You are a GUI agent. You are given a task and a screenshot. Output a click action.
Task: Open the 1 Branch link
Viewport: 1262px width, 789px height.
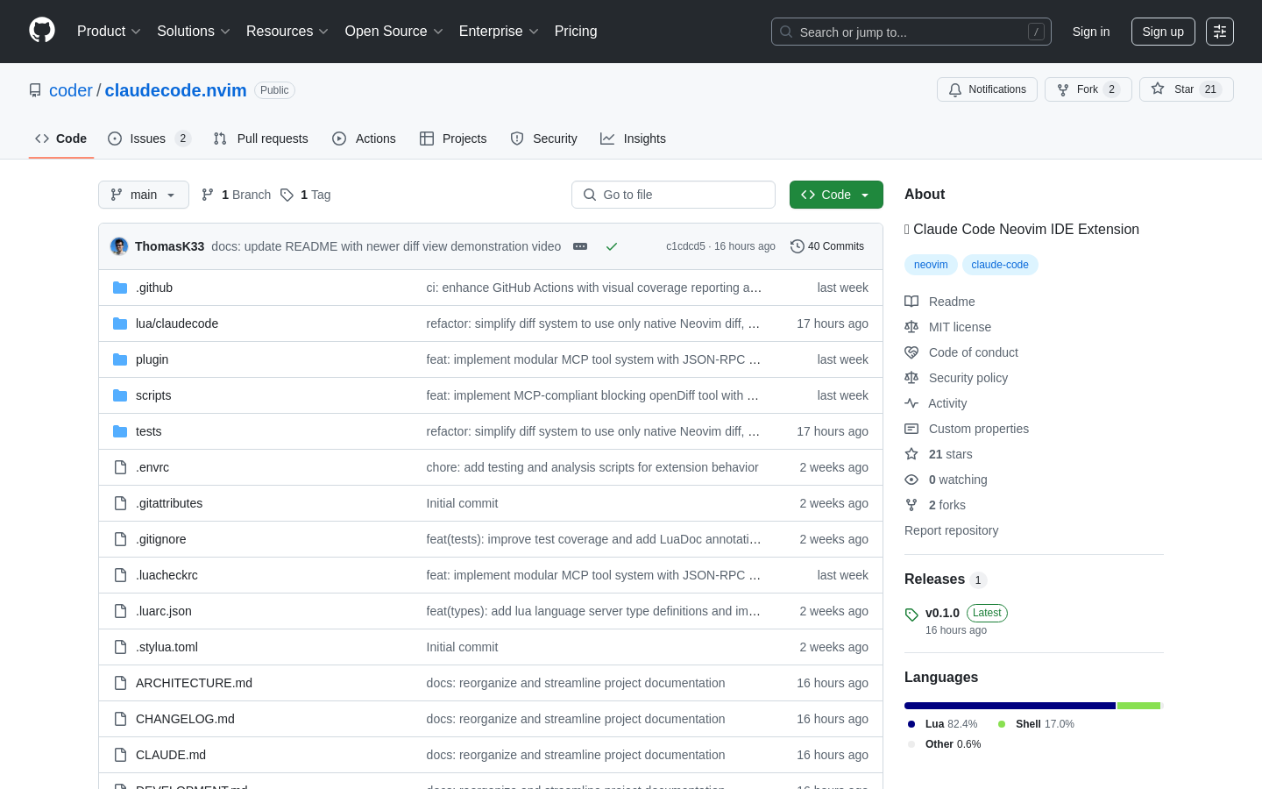pos(236,195)
